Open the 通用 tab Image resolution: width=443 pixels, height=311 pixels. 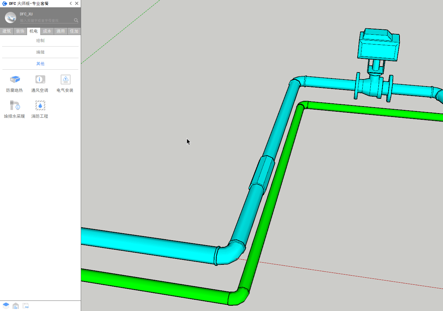click(x=61, y=31)
